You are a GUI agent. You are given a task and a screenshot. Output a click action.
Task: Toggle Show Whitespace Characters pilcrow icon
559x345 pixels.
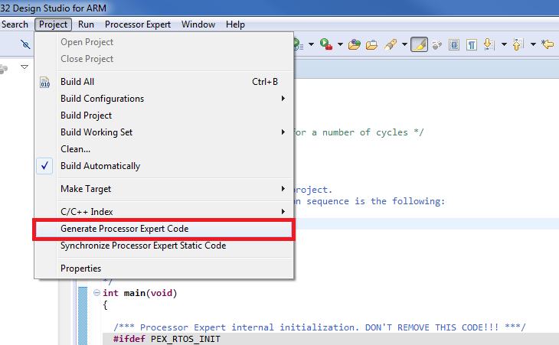(472, 44)
